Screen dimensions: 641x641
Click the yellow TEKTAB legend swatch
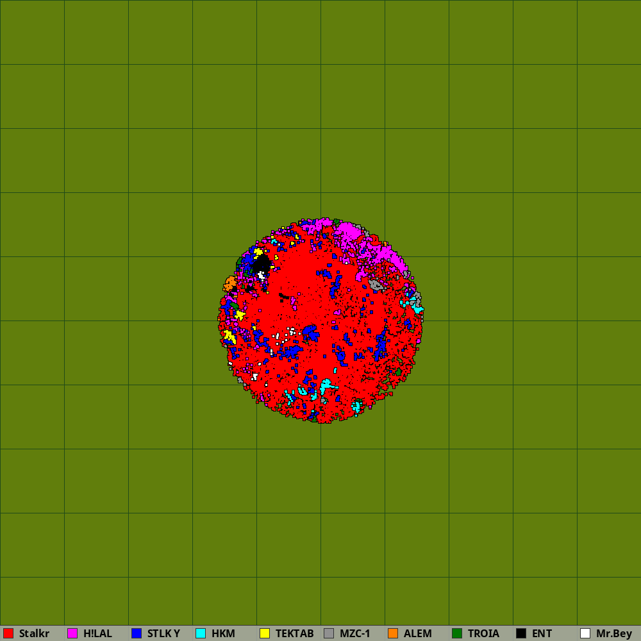pos(265,633)
